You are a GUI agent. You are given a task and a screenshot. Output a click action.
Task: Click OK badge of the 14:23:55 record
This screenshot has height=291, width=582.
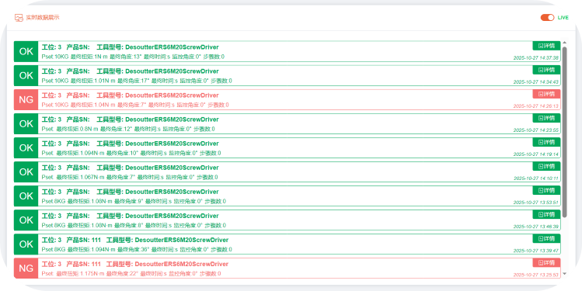point(26,124)
